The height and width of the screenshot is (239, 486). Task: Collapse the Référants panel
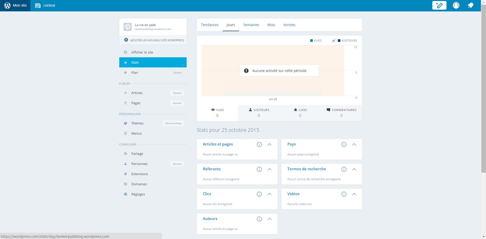269,169
